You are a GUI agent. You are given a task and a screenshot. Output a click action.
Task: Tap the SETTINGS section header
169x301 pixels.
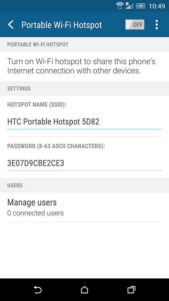[19, 88]
